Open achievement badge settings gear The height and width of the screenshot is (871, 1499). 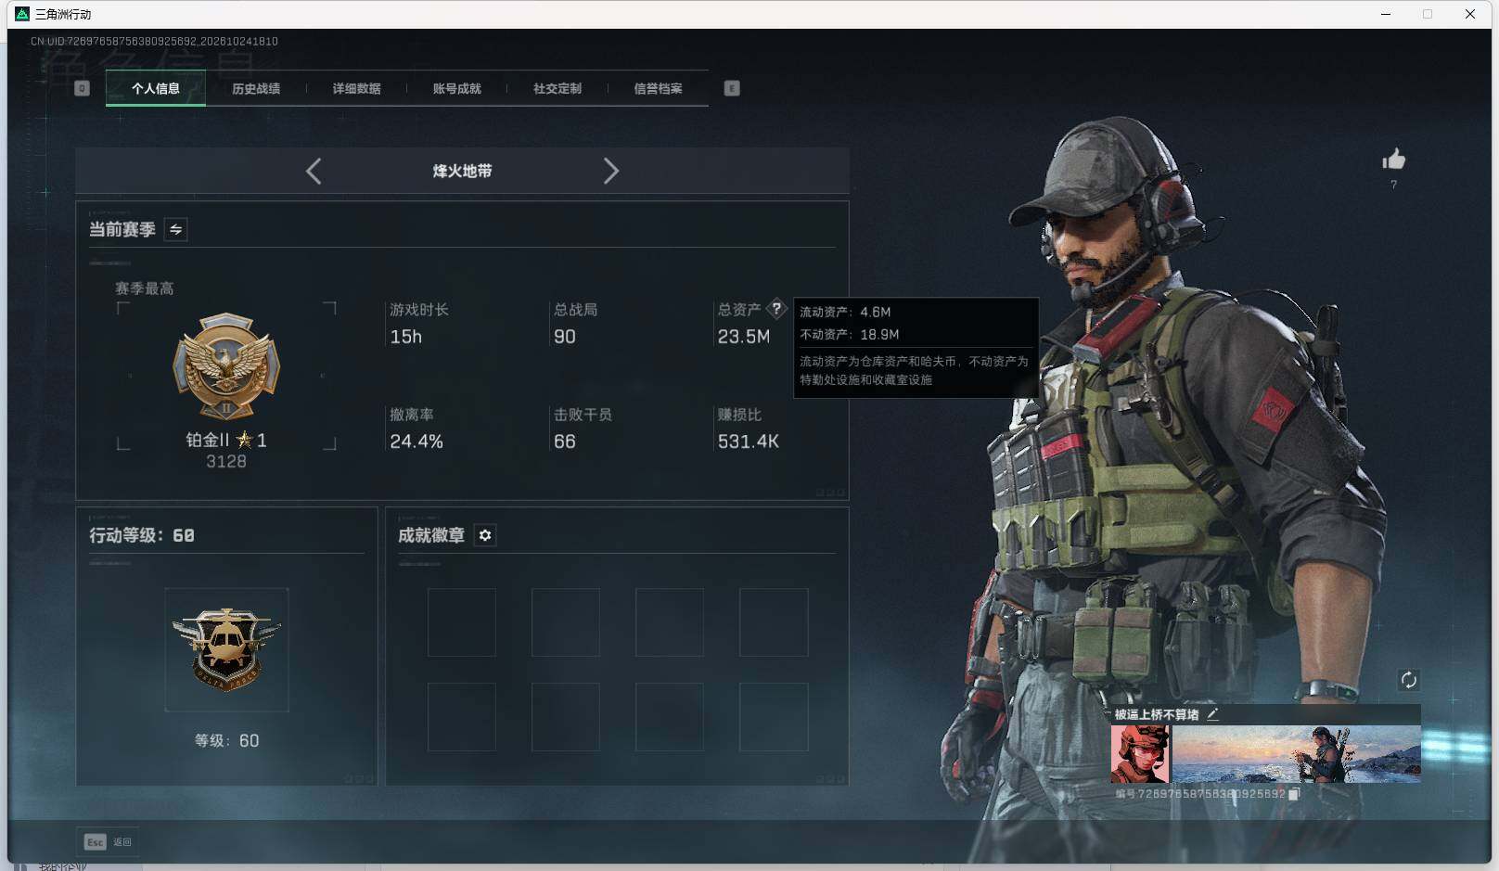[x=485, y=535]
